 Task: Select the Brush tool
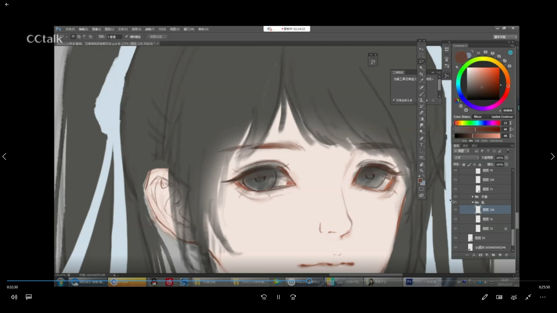click(x=422, y=94)
